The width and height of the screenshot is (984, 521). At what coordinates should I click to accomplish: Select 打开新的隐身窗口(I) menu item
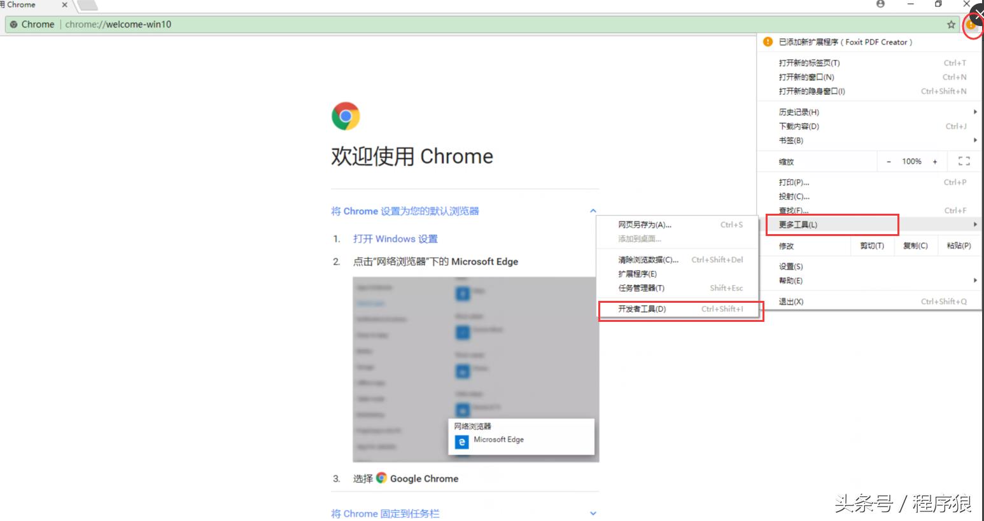point(869,91)
